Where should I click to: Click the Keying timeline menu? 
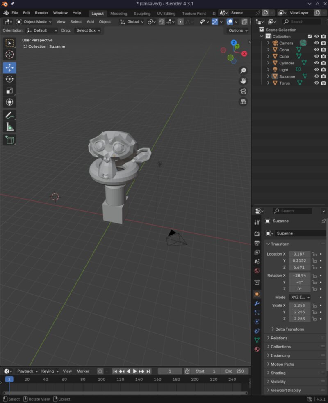[50, 371]
